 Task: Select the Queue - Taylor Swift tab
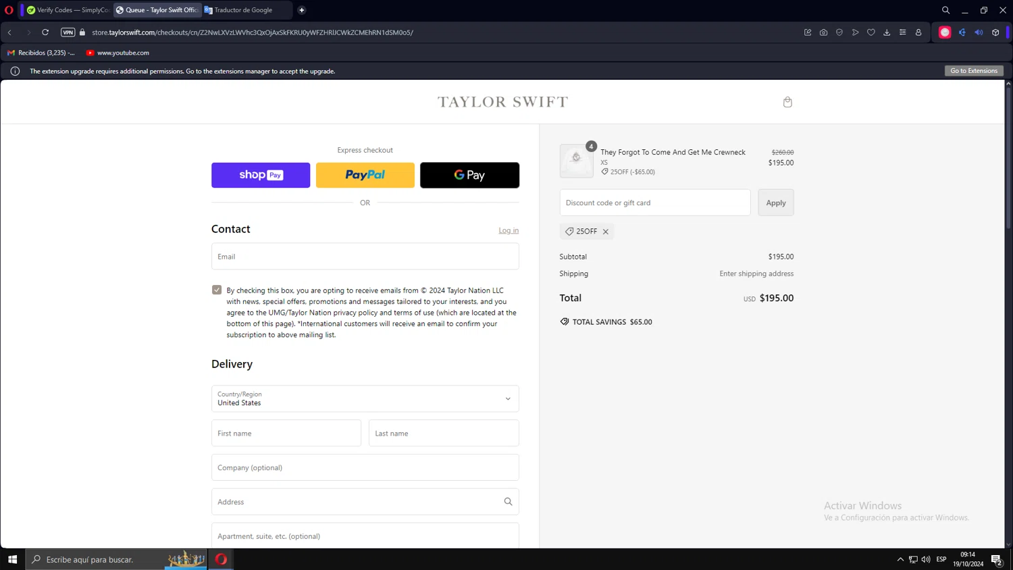click(157, 10)
